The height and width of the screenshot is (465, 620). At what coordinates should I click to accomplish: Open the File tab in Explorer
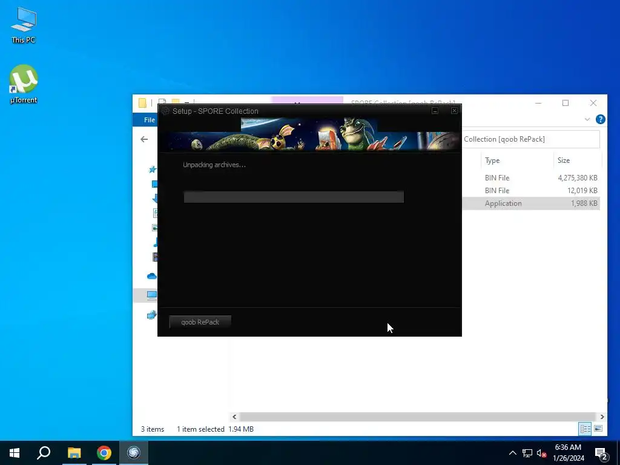click(x=150, y=120)
